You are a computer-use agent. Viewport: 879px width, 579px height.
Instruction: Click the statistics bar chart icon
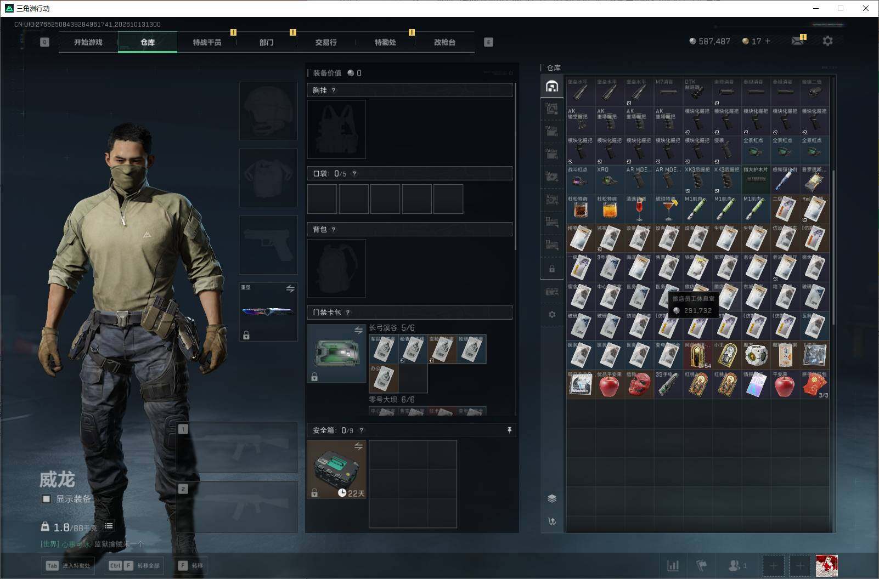coord(673,565)
